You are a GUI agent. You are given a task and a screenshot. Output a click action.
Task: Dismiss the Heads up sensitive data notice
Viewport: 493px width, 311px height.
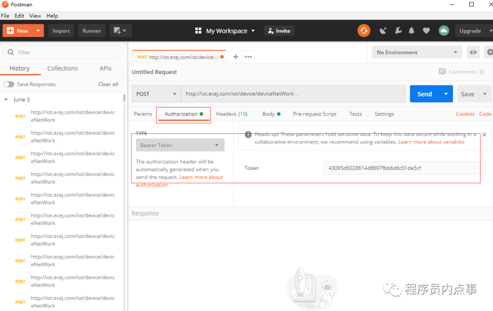[484, 135]
